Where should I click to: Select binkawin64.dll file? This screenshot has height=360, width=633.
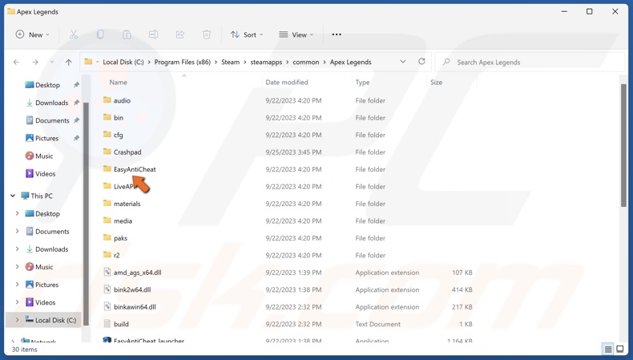pyautogui.click(x=135, y=306)
